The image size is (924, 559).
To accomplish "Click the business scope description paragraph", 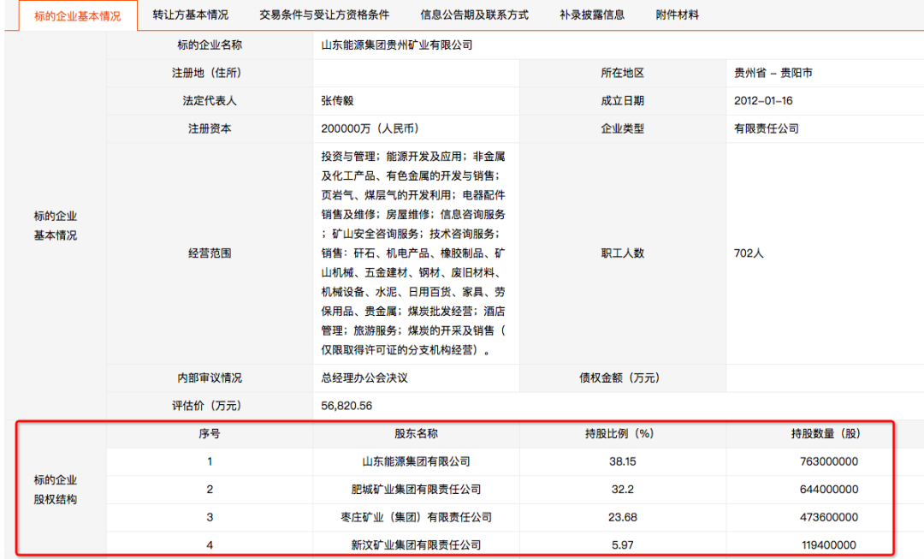I will 413,253.
